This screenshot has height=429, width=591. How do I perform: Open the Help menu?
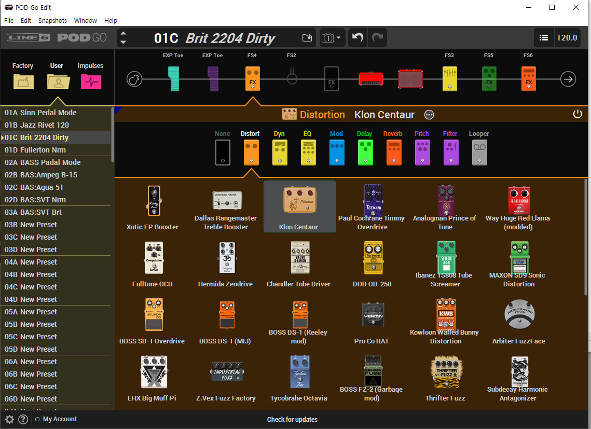pos(111,20)
